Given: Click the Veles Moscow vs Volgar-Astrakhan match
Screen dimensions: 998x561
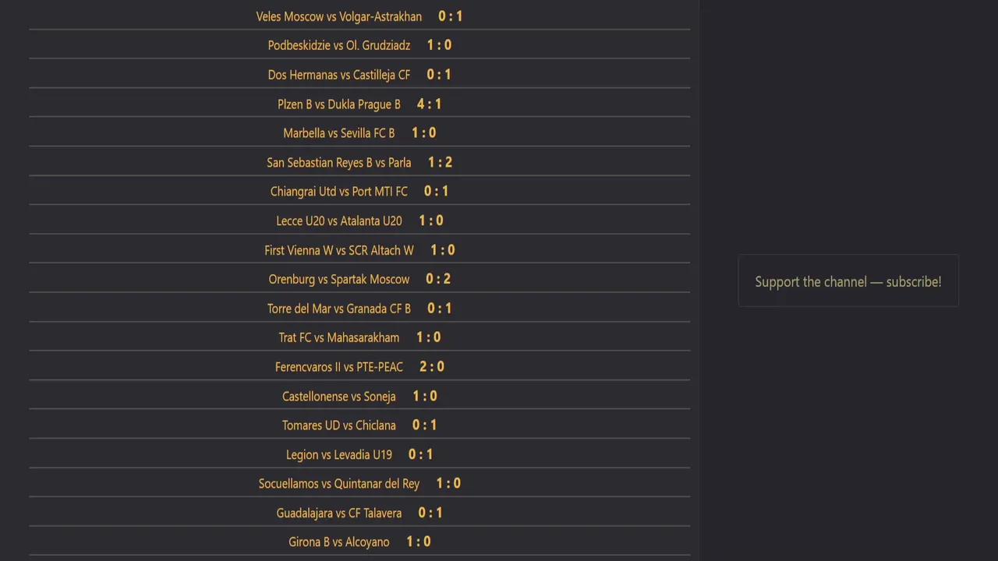Looking at the screenshot, I should 339,16.
